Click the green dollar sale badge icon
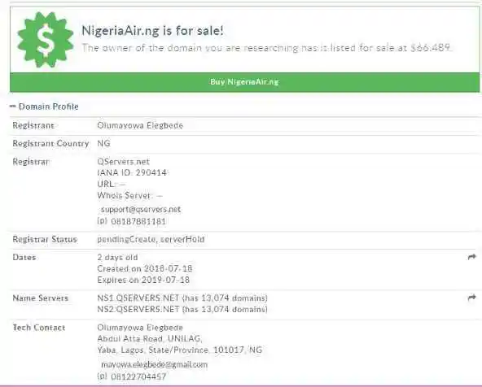The image size is (482, 387). click(46, 40)
